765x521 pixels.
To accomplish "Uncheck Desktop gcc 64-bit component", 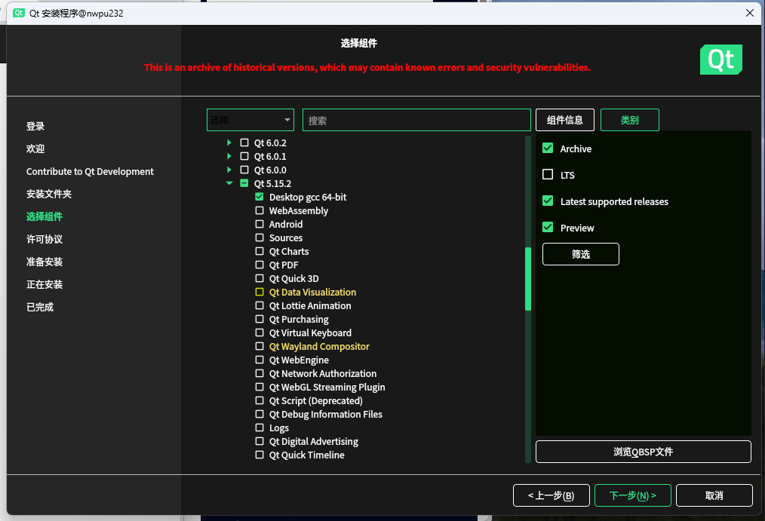I will 260,197.
